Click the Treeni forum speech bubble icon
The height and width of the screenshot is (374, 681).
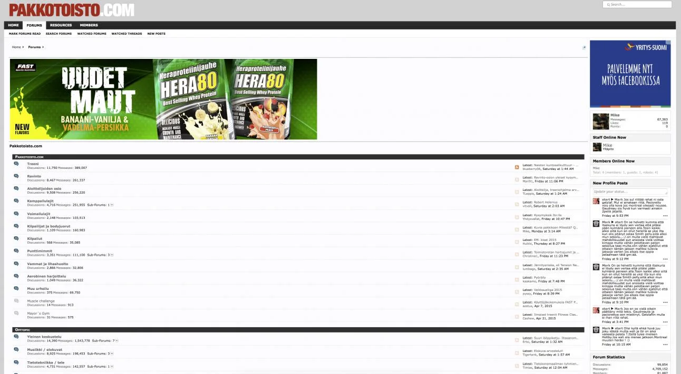click(x=16, y=164)
